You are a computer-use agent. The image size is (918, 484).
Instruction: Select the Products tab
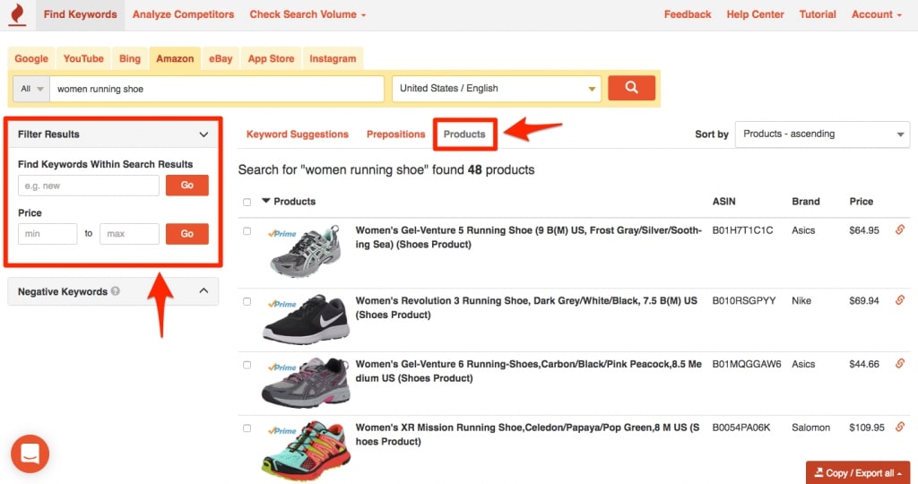pos(464,134)
